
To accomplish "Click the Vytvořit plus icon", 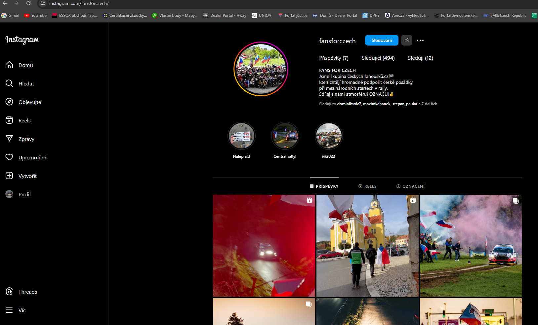I will (9, 176).
